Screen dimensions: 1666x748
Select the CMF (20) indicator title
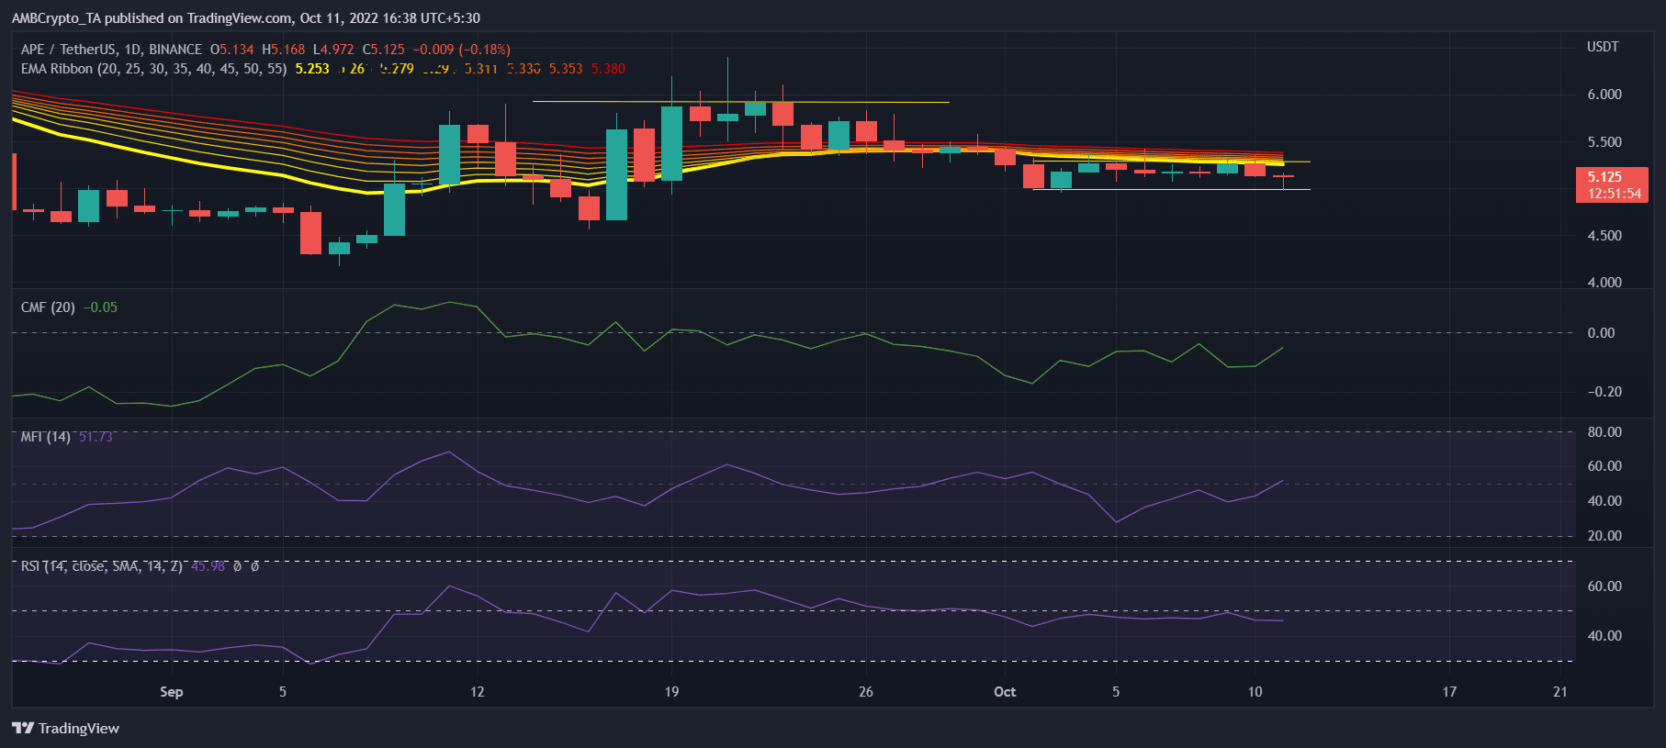coord(48,307)
